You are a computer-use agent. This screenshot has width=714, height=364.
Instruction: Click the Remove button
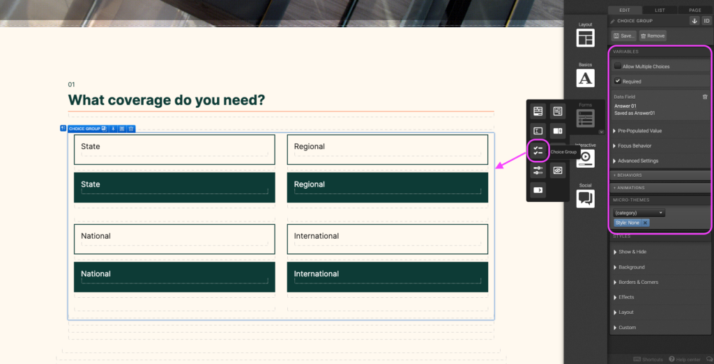[x=653, y=35]
